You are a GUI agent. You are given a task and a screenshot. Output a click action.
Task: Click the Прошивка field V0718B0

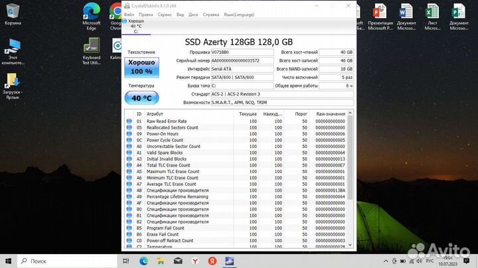242,52
